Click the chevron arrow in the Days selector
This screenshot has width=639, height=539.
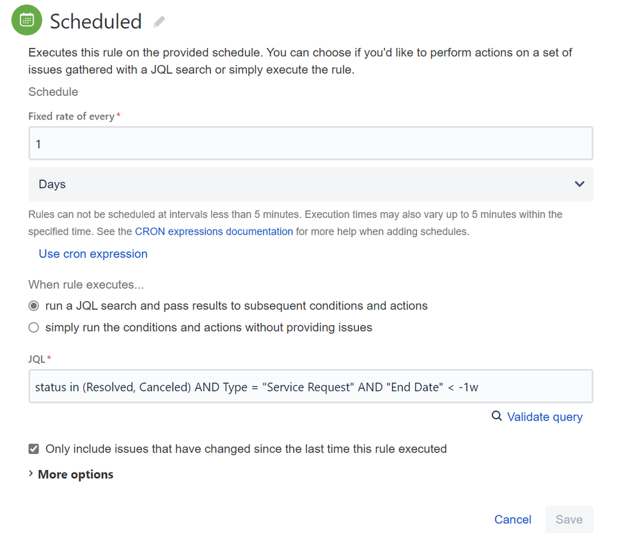point(580,184)
